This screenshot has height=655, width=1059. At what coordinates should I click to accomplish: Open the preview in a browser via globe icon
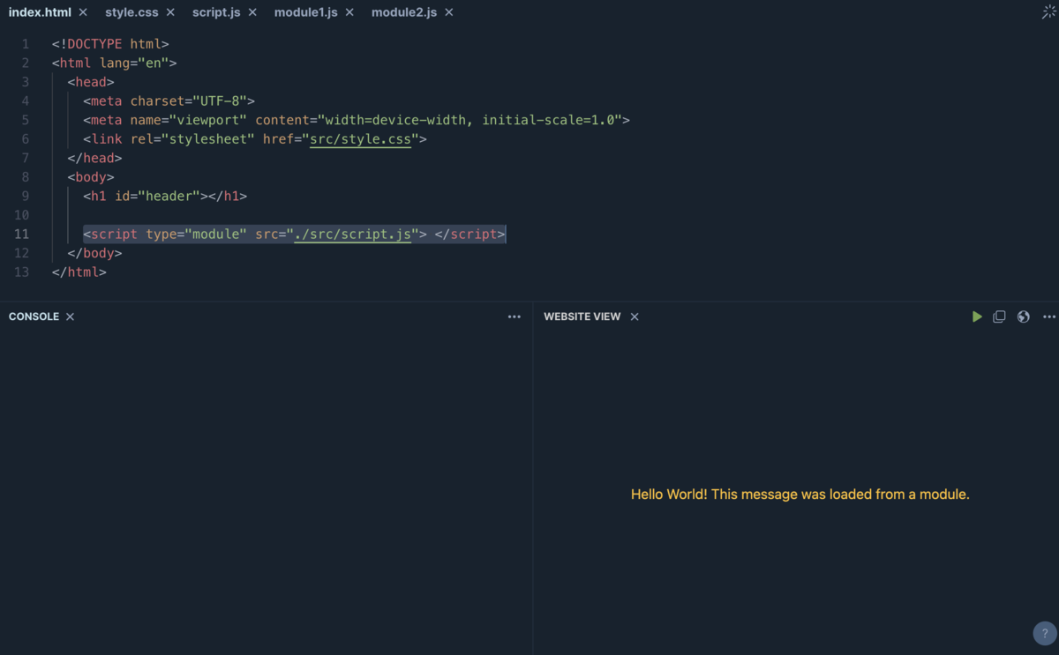(1023, 316)
